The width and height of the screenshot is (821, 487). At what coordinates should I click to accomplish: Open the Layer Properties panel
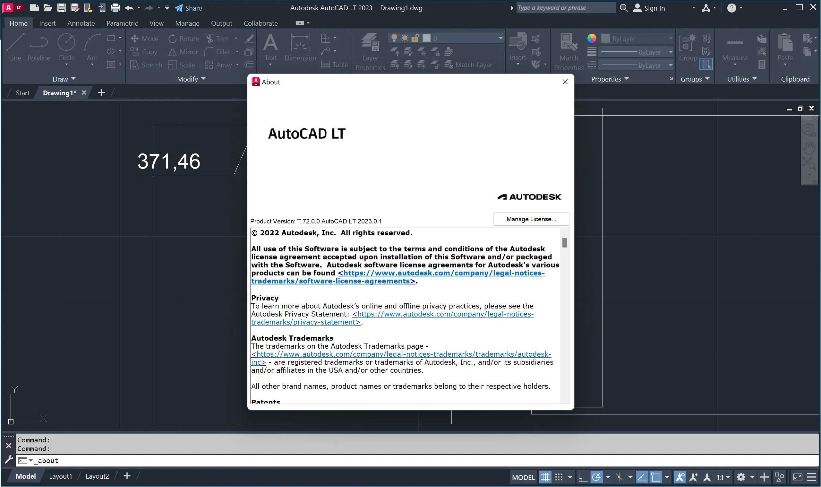[370, 51]
